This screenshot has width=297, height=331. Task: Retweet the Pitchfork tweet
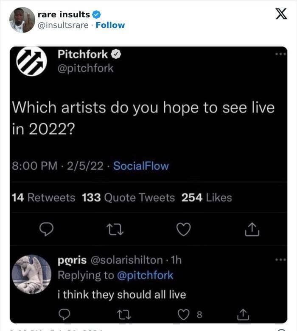[x=115, y=229]
